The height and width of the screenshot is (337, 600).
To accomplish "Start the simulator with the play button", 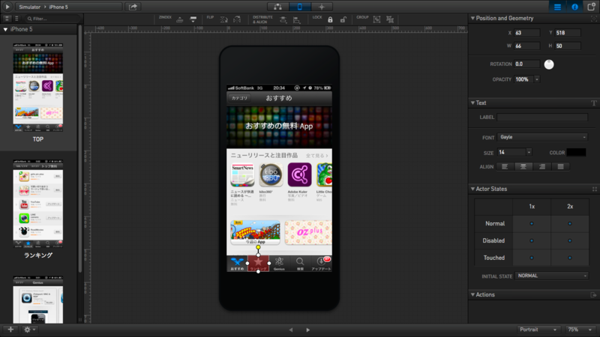I will click(7, 7).
